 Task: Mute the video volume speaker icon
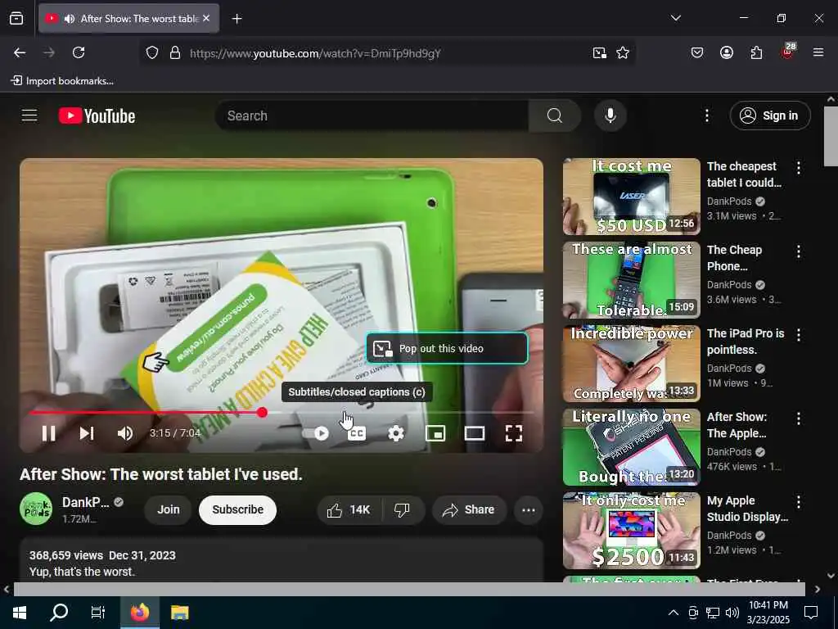click(x=125, y=433)
